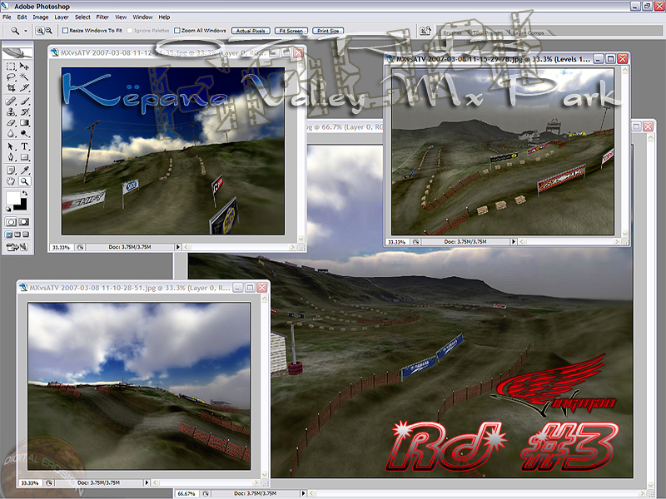The height and width of the screenshot is (499, 666).
Task: Switch to Standard screen mode
Action: [x=8, y=235]
